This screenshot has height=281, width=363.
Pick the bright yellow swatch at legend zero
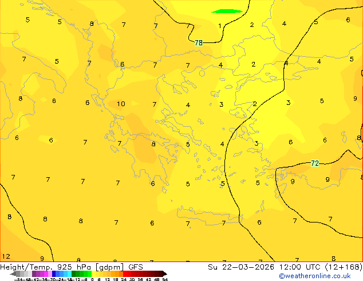point(93,274)
